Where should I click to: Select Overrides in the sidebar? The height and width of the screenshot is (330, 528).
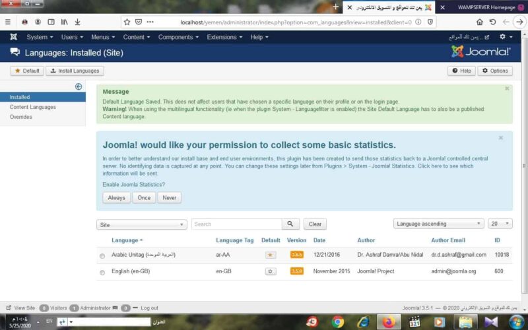point(21,117)
